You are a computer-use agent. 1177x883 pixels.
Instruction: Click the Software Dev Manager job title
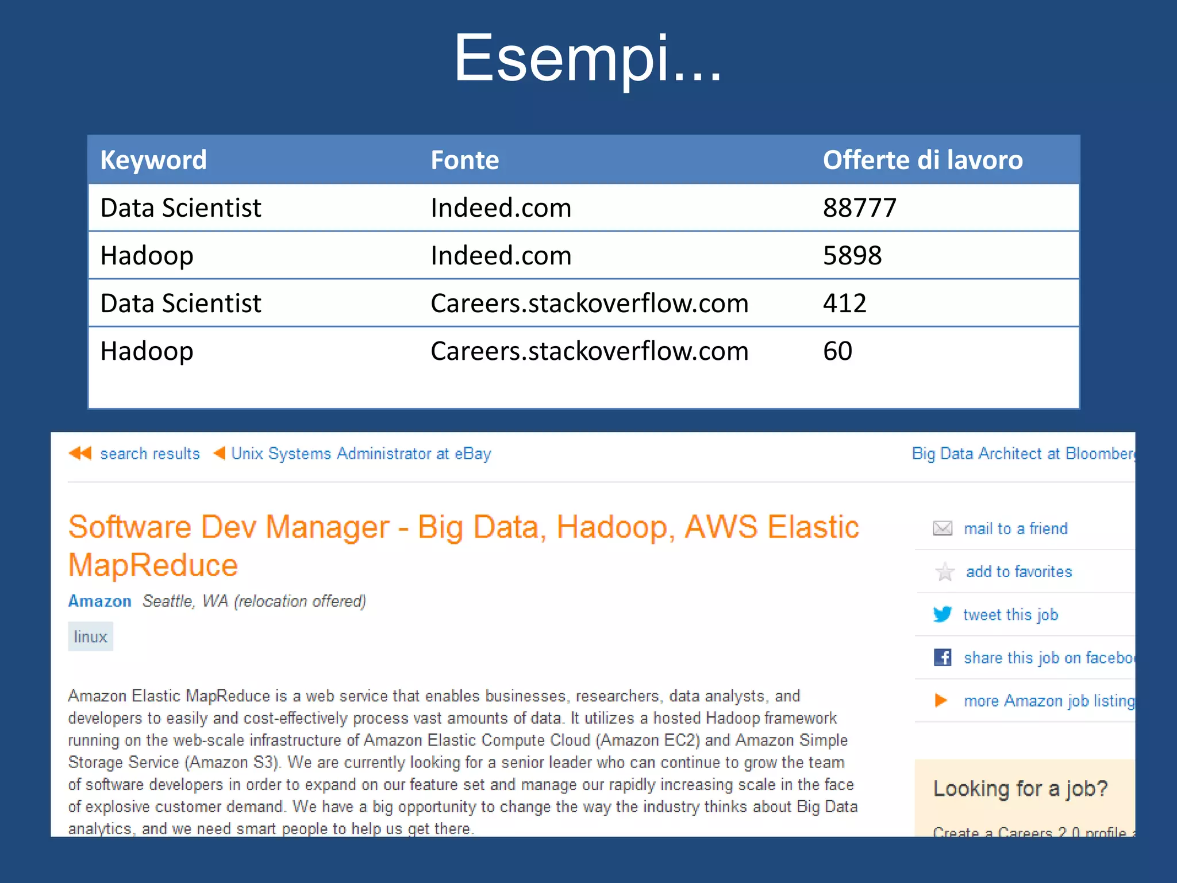[463, 546]
